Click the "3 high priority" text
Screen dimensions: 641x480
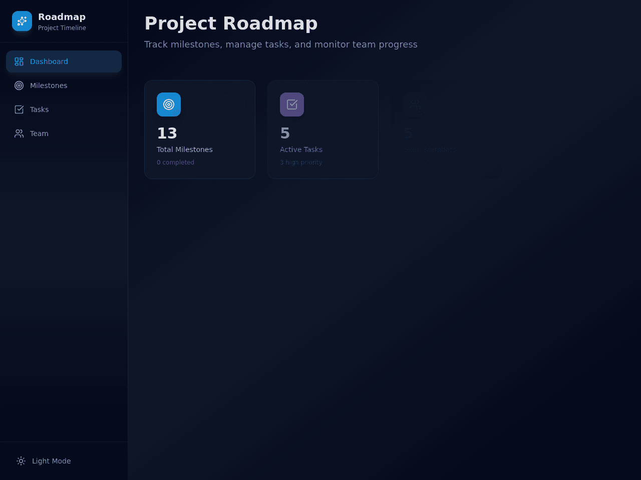(x=301, y=162)
